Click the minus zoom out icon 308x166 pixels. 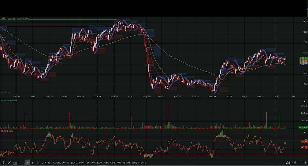coord(300,163)
